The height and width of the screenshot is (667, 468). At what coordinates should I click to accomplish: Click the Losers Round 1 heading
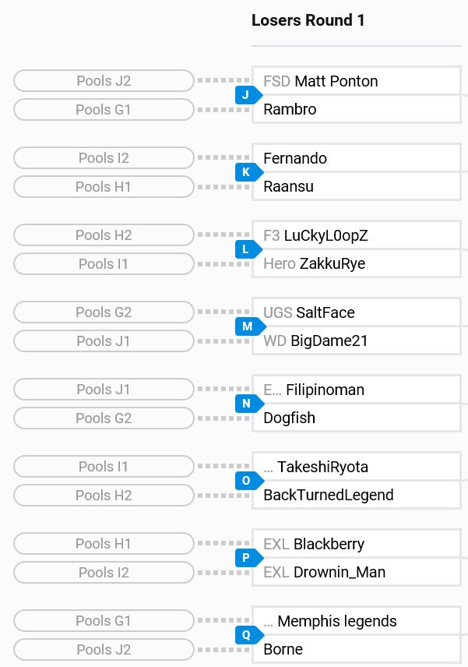[x=308, y=20]
